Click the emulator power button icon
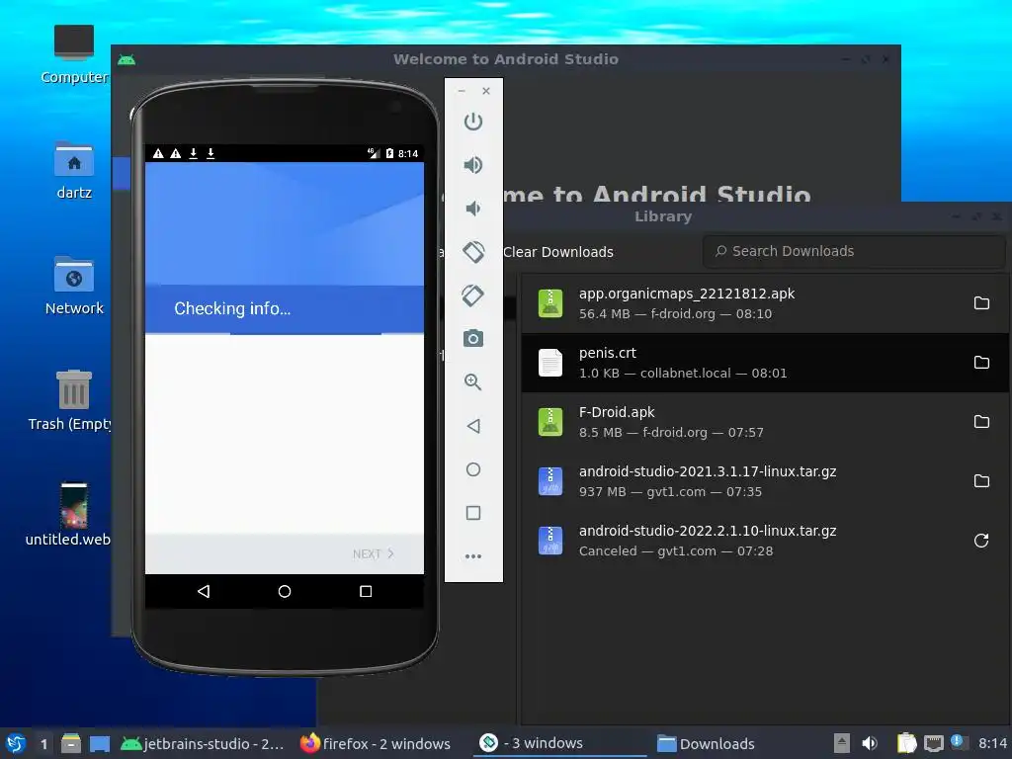This screenshot has width=1012, height=759. (x=473, y=122)
